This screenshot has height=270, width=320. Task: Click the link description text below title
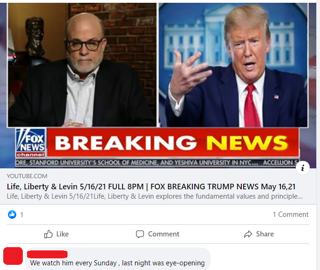[155, 196]
